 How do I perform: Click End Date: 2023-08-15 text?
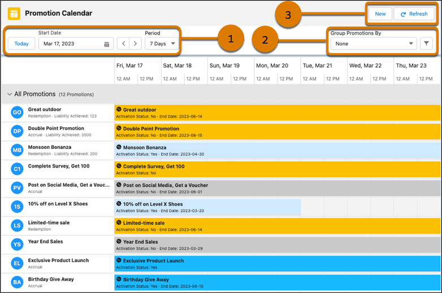click(181, 135)
